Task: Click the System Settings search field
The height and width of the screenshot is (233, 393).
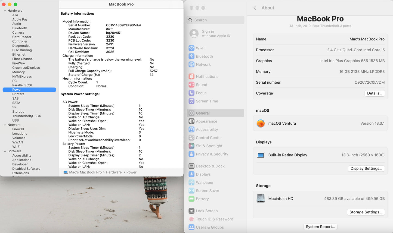Action: (215, 20)
